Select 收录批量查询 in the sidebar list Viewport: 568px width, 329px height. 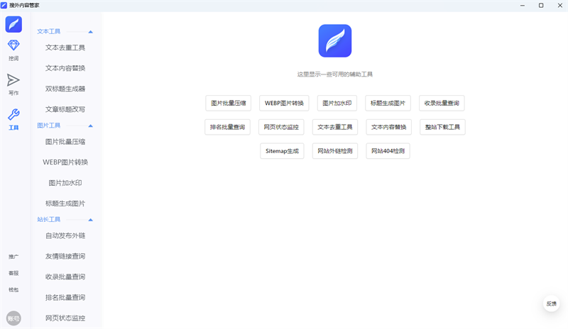click(65, 277)
